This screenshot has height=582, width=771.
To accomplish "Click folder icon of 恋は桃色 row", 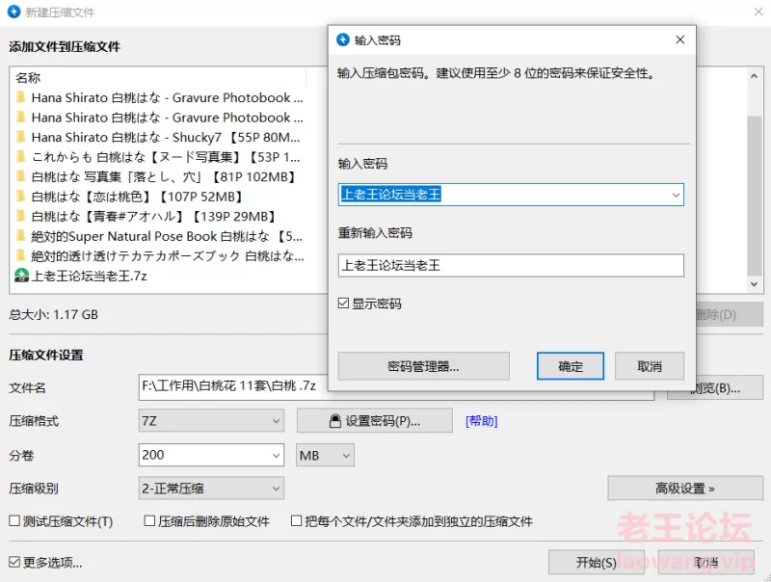I will [20, 197].
